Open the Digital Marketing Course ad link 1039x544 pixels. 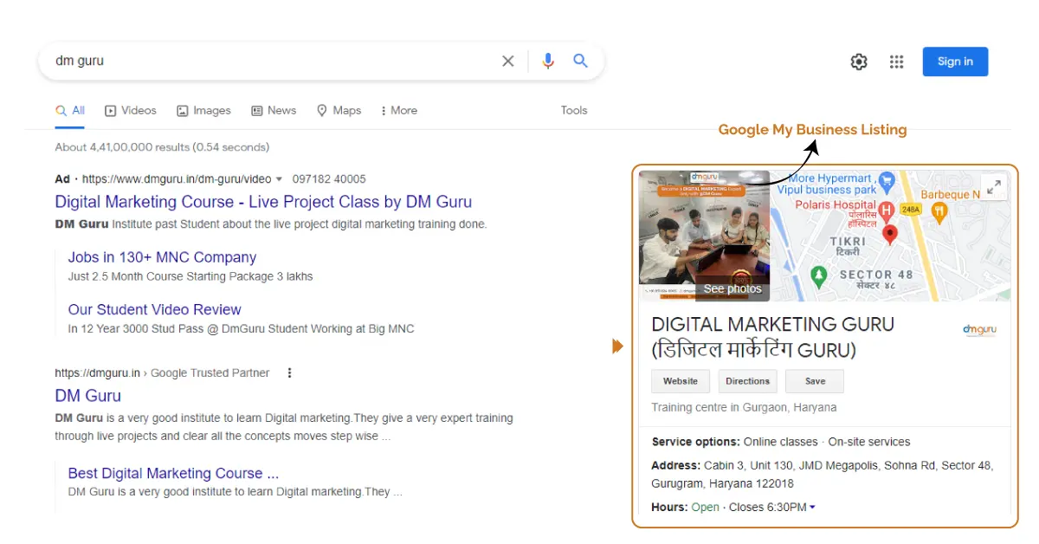263,202
